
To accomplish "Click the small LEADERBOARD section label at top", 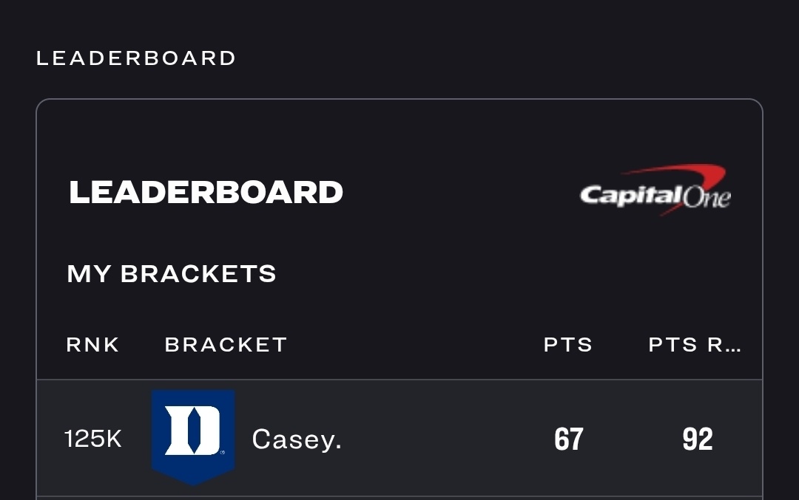I will click(136, 58).
